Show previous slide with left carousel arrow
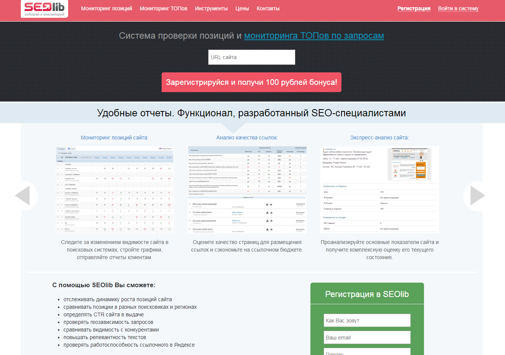 [x=23, y=195]
